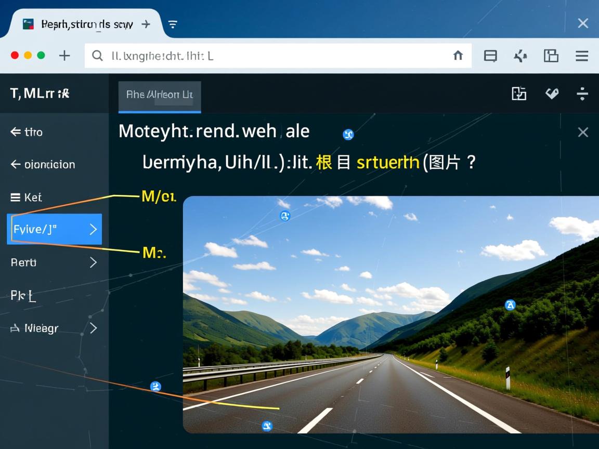Viewport: 599px width, 449px height.
Task: Expand the Fyive/J sidebar item chevron
Action: click(93, 229)
